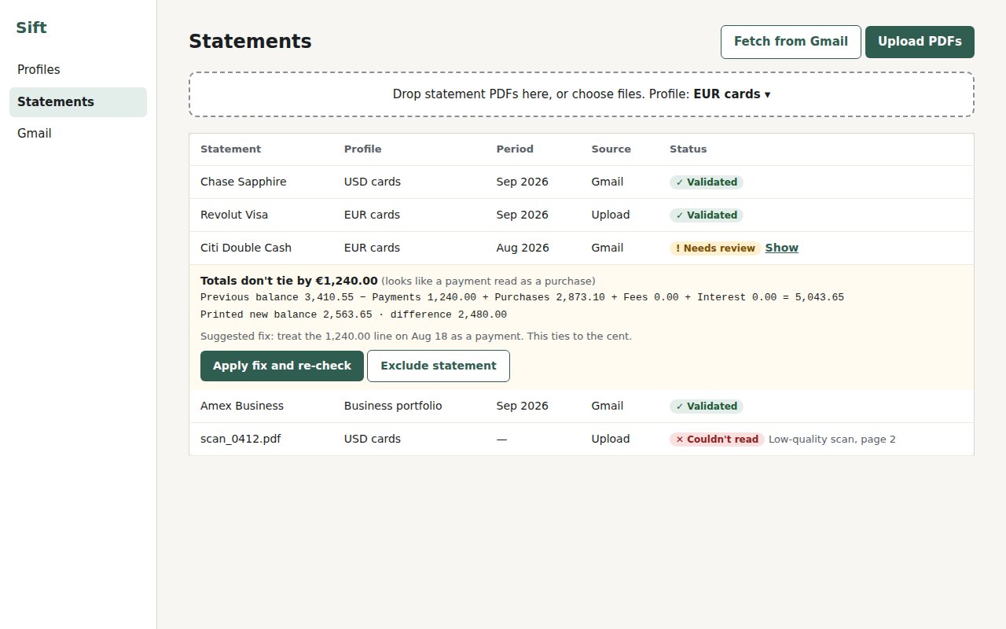The height and width of the screenshot is (629, 1006).
Task: Select the scan_0412.pdf file name
Action: 240,439
